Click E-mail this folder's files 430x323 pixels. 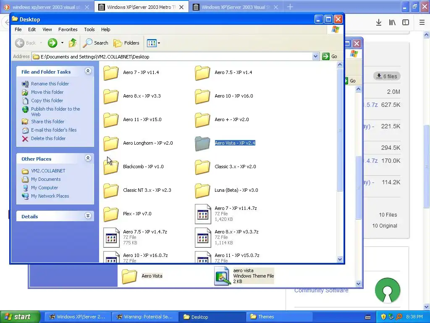click(x=54, y=130)
